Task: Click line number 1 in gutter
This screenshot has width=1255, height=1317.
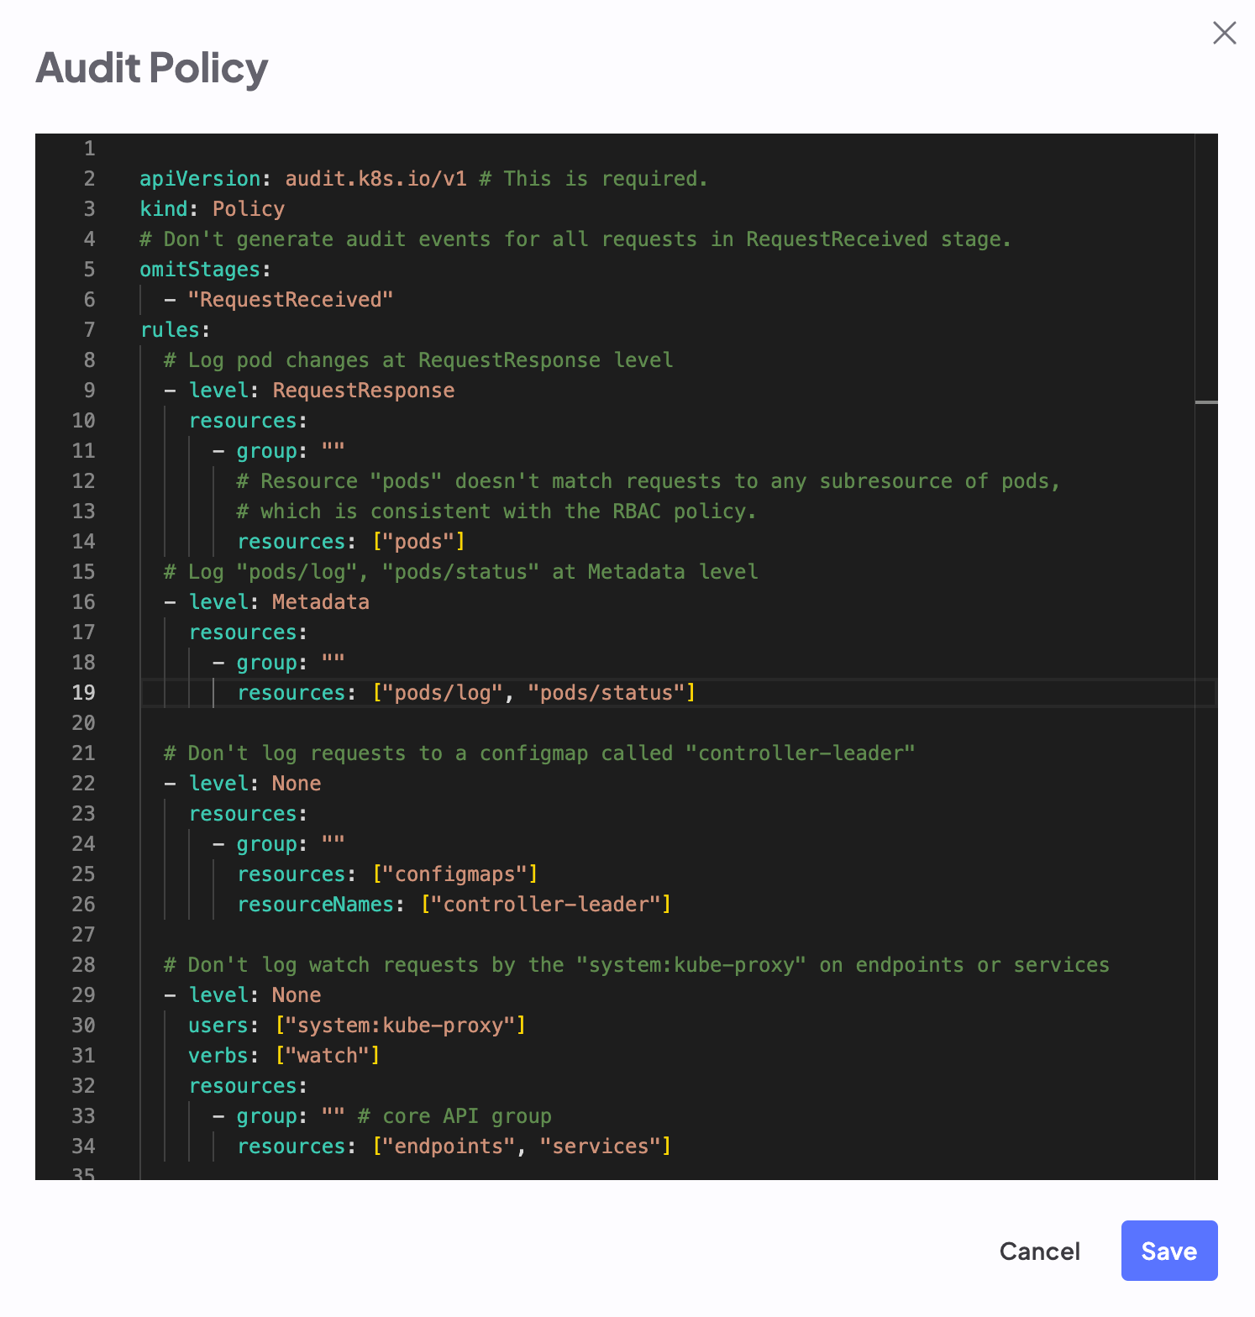Action: [89, 149]
